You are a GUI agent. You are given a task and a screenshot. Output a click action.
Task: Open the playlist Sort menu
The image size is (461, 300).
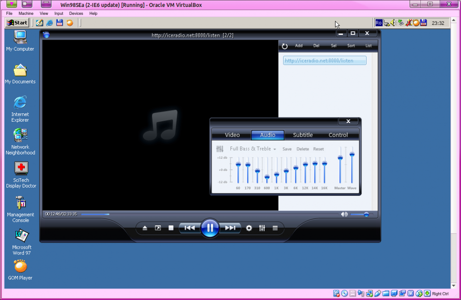pos(351,46)
